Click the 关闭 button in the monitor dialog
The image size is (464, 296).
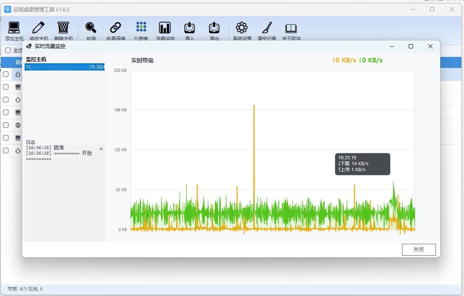(419, 250)
